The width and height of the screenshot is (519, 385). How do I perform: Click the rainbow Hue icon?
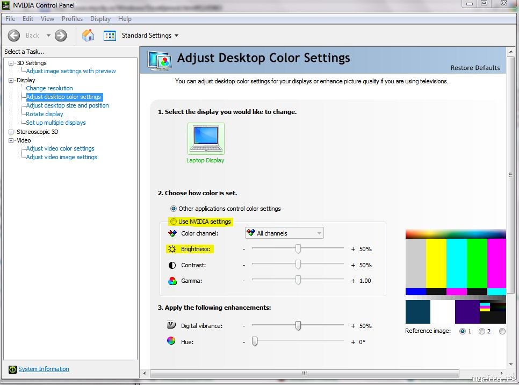171,341
